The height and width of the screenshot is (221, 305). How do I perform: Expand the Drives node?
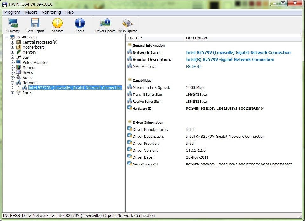[12, 72]
